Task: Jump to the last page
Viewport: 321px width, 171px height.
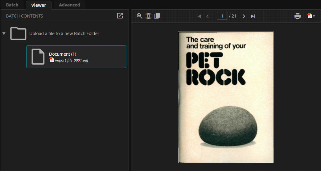Action: [253, 16]
